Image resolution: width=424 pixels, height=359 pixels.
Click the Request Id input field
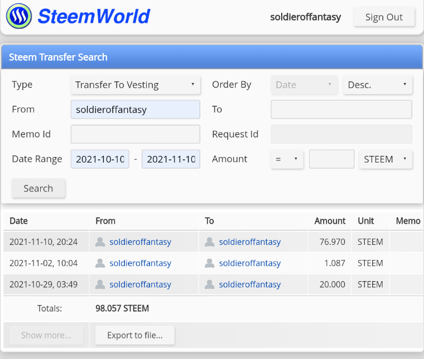341,134
